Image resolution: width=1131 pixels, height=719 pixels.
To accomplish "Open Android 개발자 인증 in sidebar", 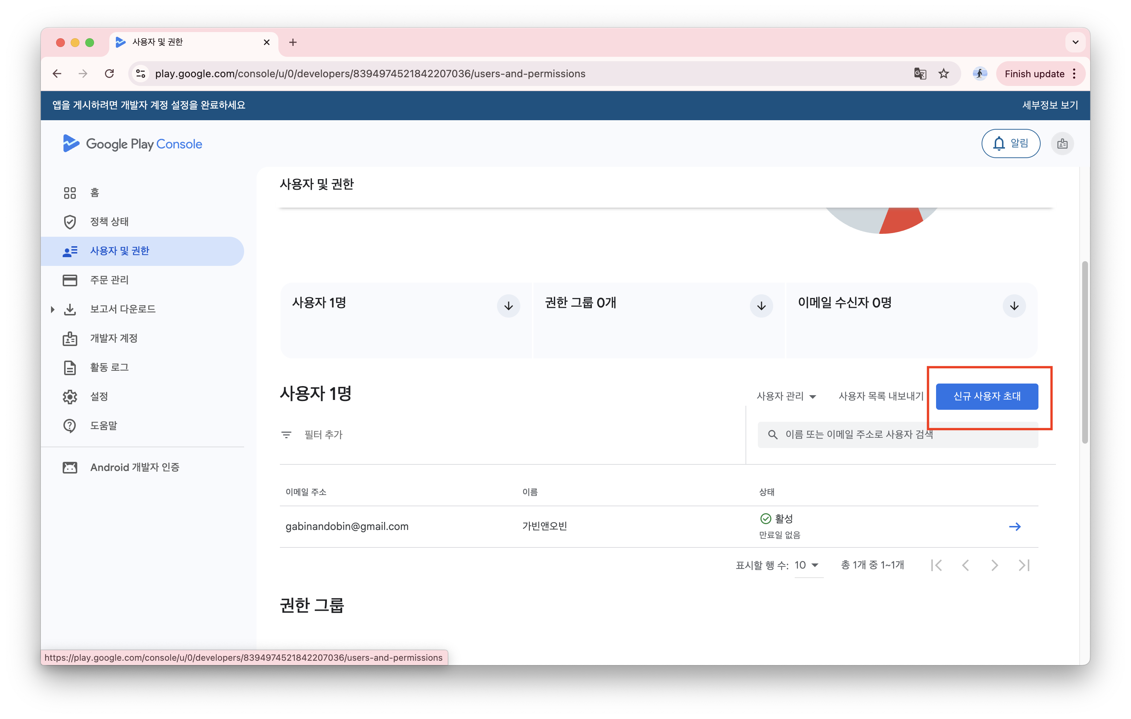I will click(x=134, y=467).
